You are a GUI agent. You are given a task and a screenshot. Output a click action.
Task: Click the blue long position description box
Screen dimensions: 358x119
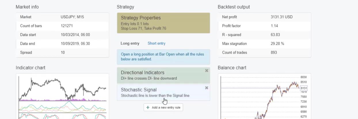pyautogui.click(x=163, y=57)
